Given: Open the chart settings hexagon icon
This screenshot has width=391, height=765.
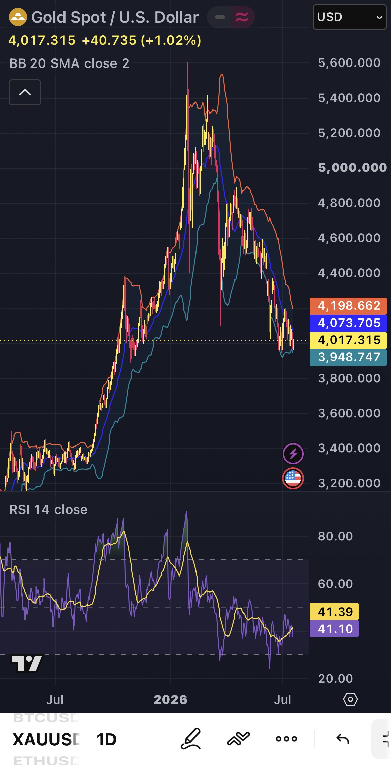Looking at the screenshot, I should [350, 699].
